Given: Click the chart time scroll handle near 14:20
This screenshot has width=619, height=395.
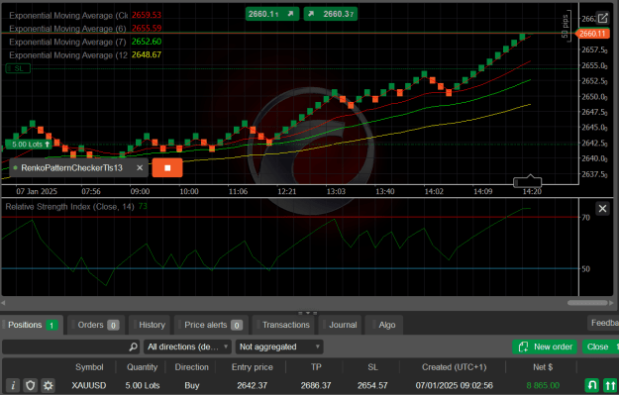Looking at the screenshot, I should [x=528, y=182].
